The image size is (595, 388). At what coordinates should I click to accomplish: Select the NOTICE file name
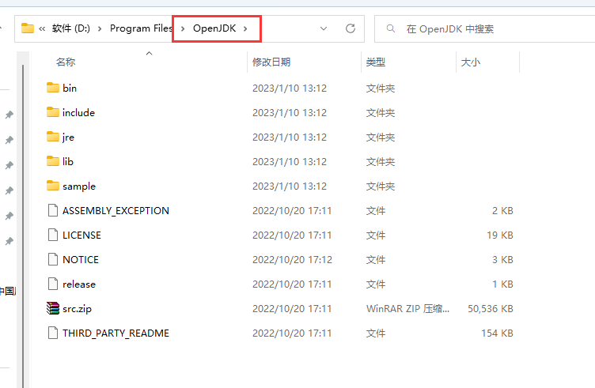(x=81, y=259)
